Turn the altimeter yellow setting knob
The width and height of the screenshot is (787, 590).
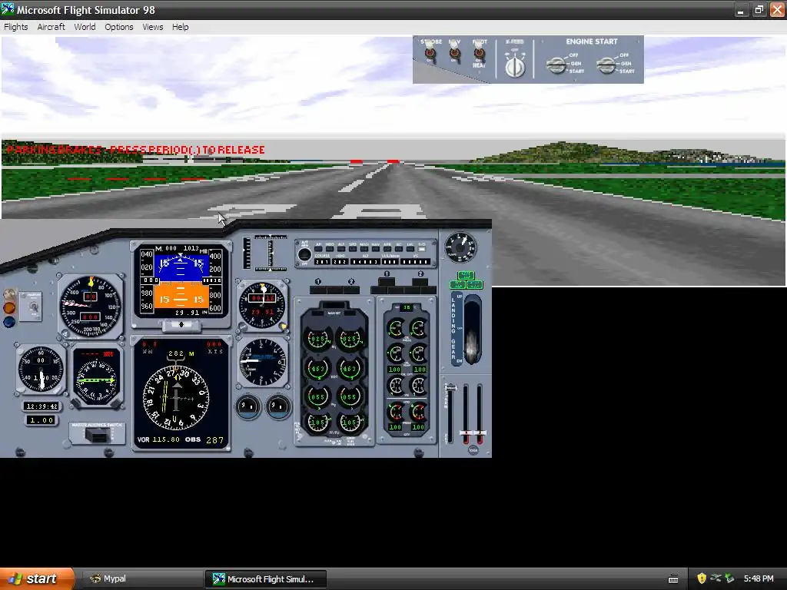click(x=284, y=326)
